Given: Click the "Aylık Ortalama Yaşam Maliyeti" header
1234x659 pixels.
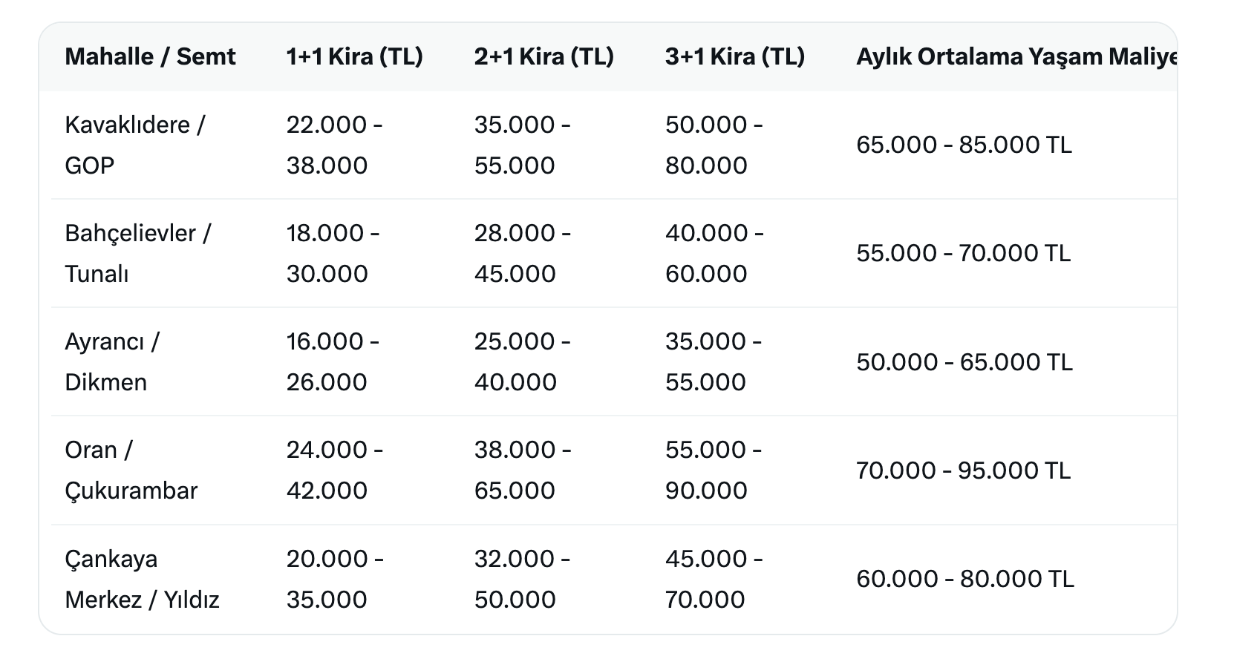Looking at the screenshot, I should pos(1016,57).
